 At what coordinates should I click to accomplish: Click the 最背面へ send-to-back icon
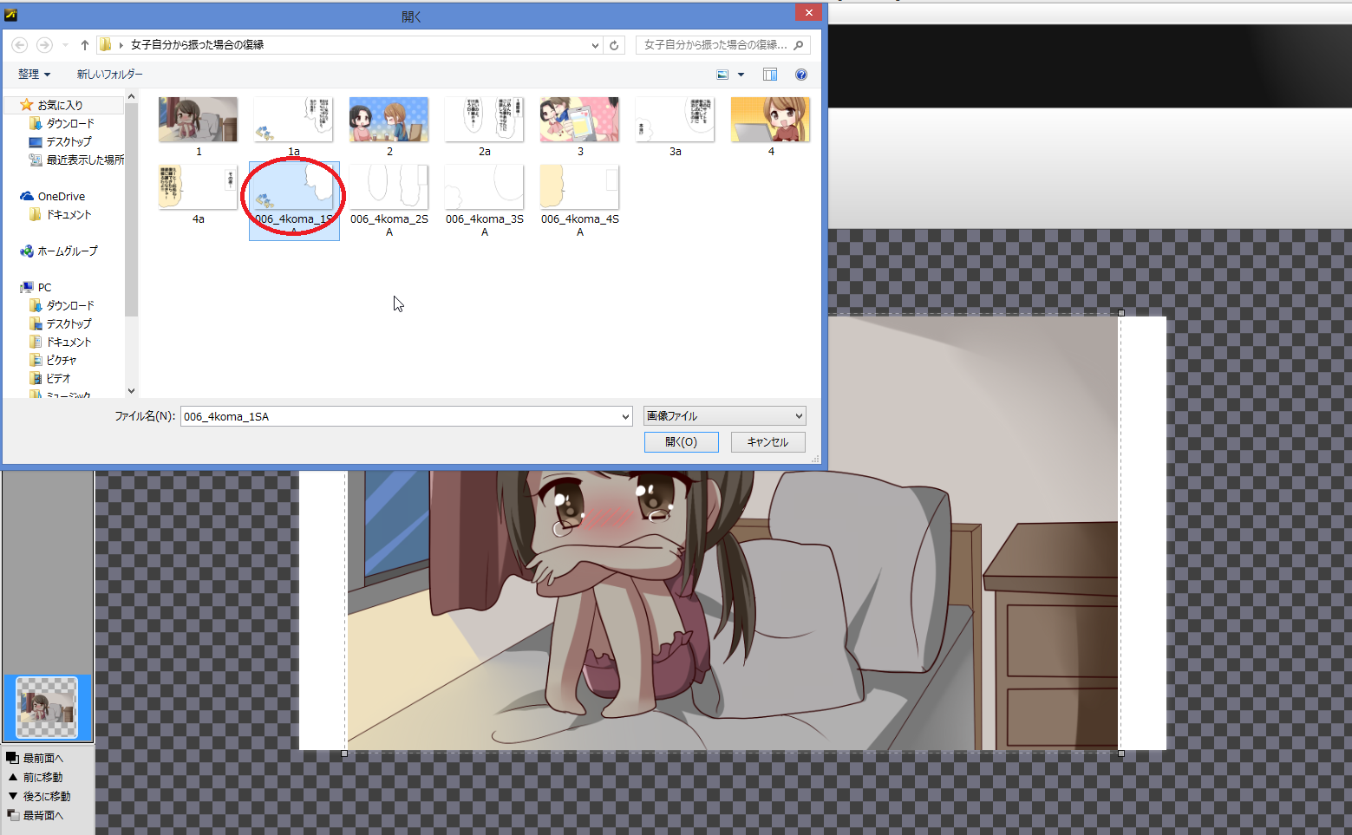[x=13, y=815]
